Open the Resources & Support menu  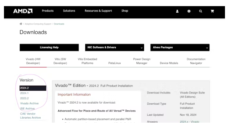[x=98, y=11]
